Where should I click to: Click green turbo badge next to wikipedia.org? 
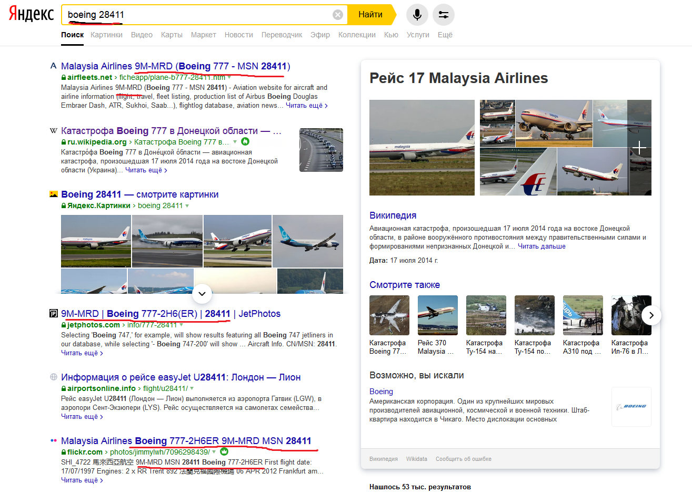(x=245, y=142)
